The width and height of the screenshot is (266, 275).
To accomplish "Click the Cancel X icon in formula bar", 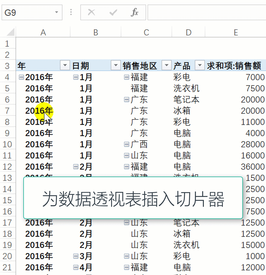I will 91,12.
